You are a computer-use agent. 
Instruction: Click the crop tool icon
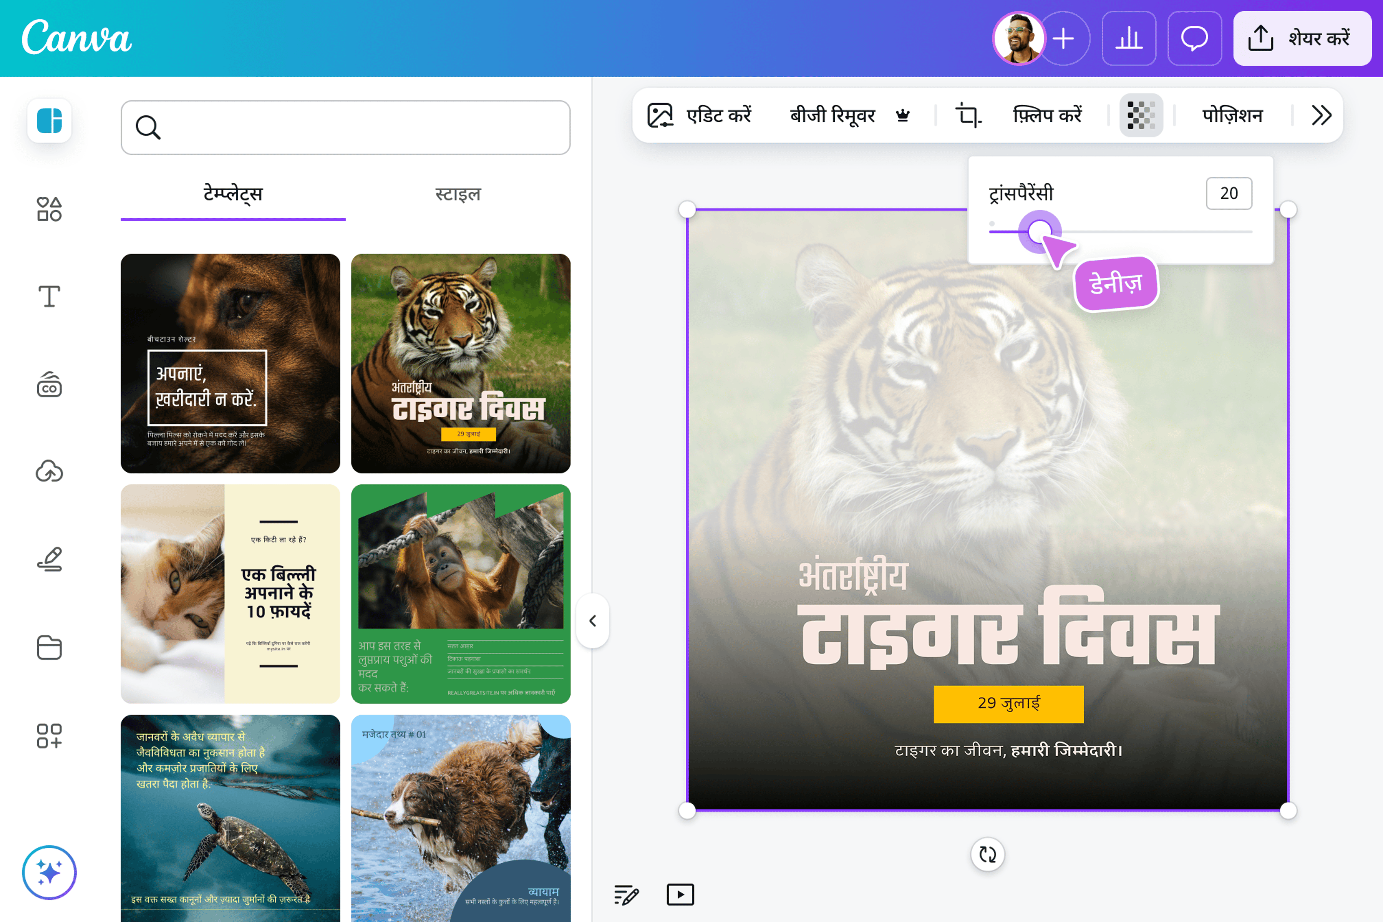[x=968, y=115]
